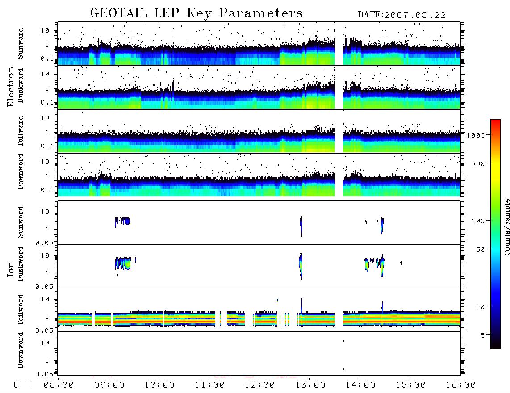This screenshot has height=393, width=510.
Task: Click the colorbar tick label 5
Action: pos(483,335)
